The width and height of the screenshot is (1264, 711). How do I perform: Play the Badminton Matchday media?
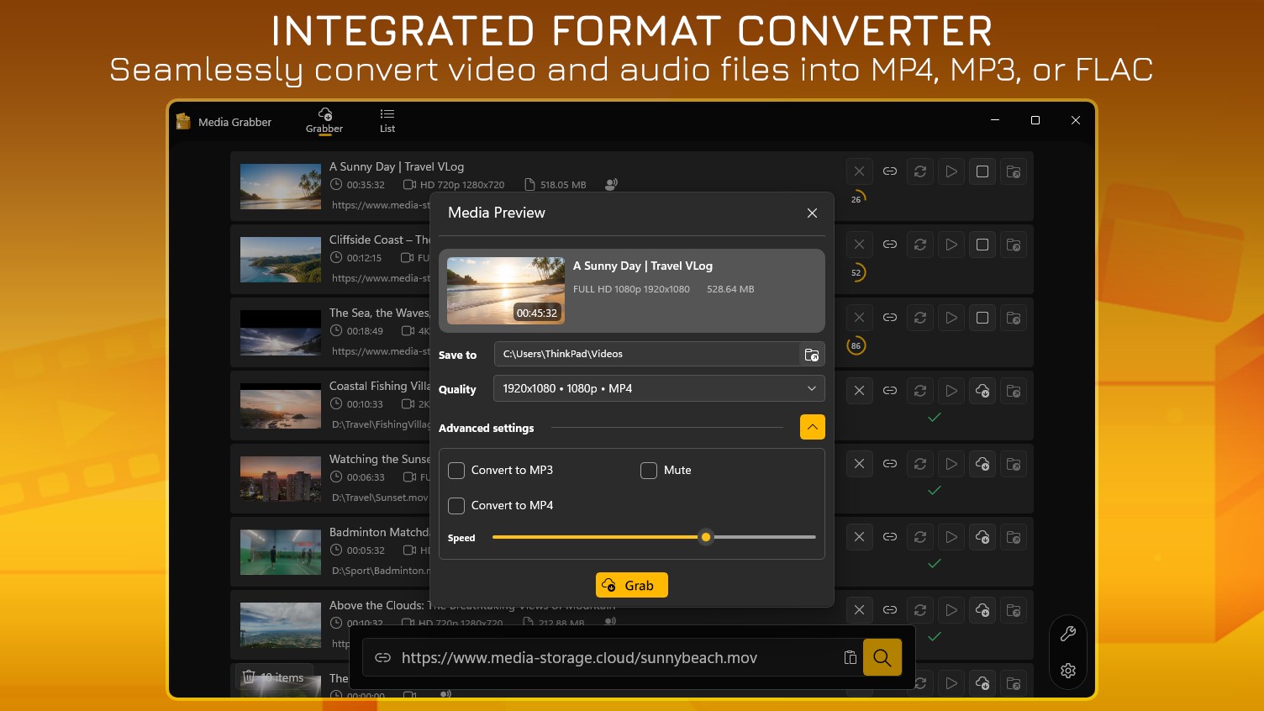point(951,537)
